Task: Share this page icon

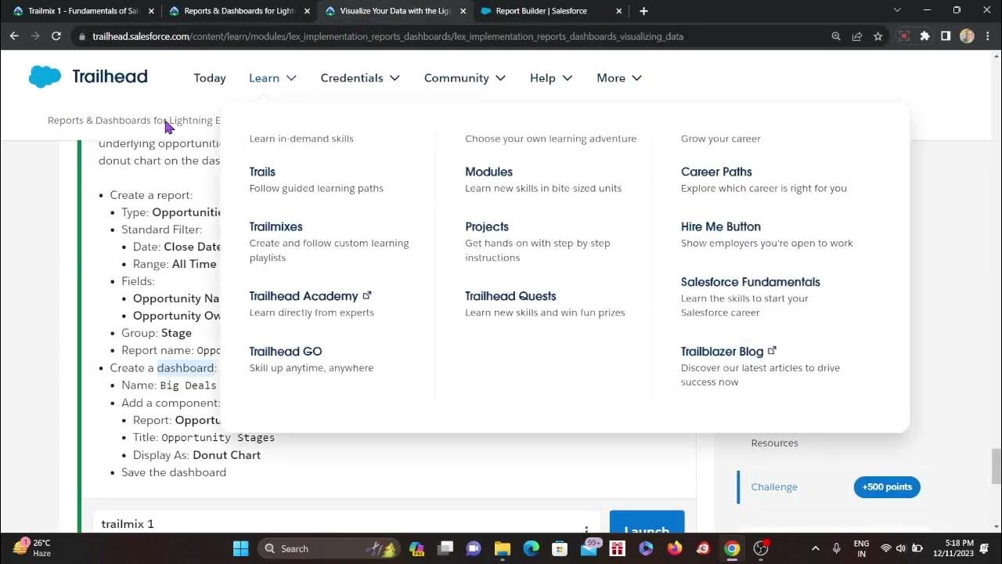Action: pyautogui.click(x=857, y=36)
